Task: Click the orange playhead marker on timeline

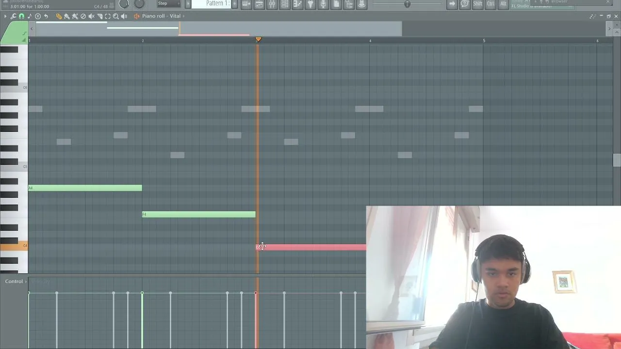Action: click(x=258, y=39)
